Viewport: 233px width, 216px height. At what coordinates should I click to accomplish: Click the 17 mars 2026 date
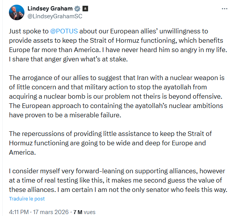tap(53, 212)
